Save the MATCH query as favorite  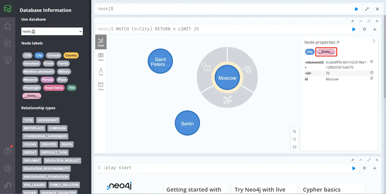pyautogui.click(x=364, y=29)
